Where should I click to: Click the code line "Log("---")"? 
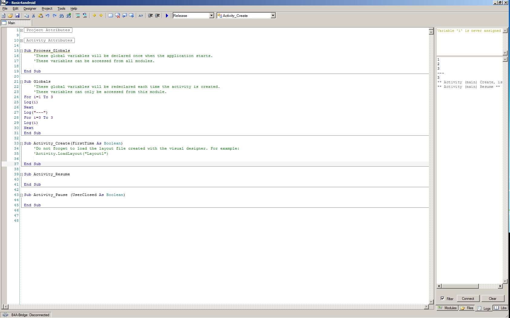36,113
